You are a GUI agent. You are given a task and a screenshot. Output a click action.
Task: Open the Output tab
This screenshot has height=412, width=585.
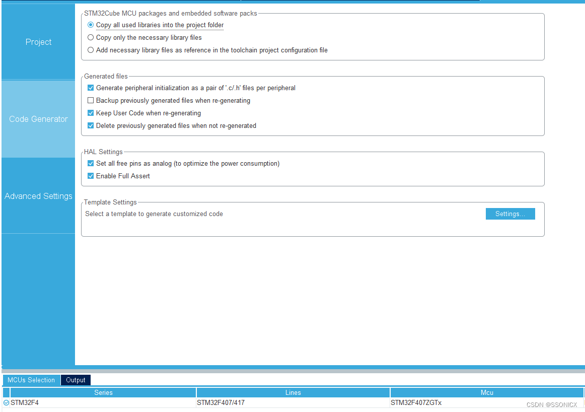76,380
